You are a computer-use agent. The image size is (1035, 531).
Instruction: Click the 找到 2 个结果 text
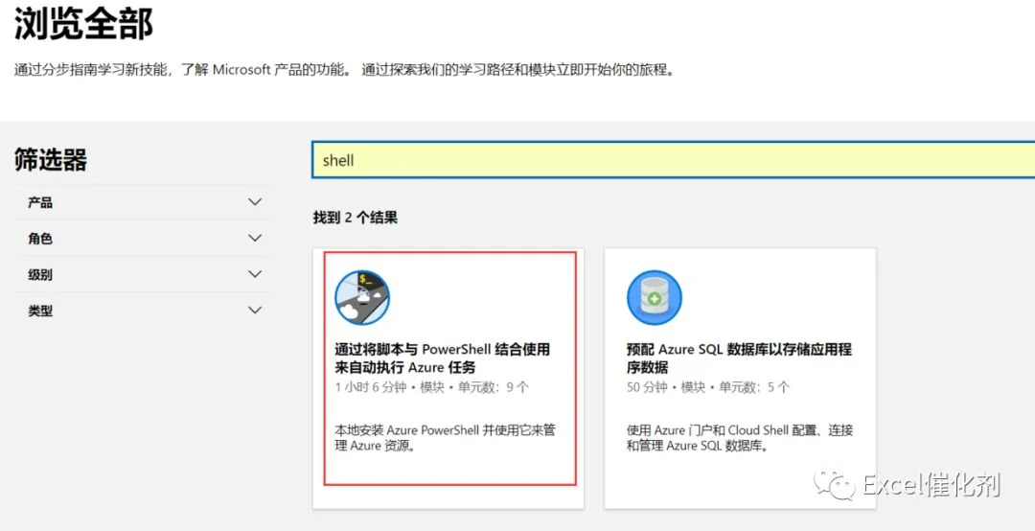[x=356, y=218]
